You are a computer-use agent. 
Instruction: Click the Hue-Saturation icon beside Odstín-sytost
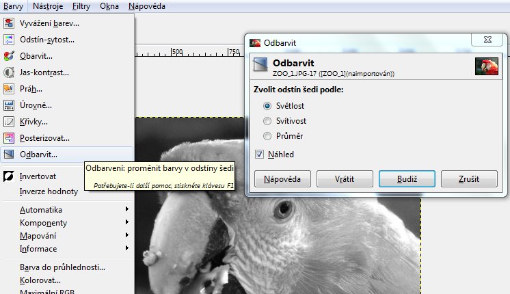pos(9,40)
